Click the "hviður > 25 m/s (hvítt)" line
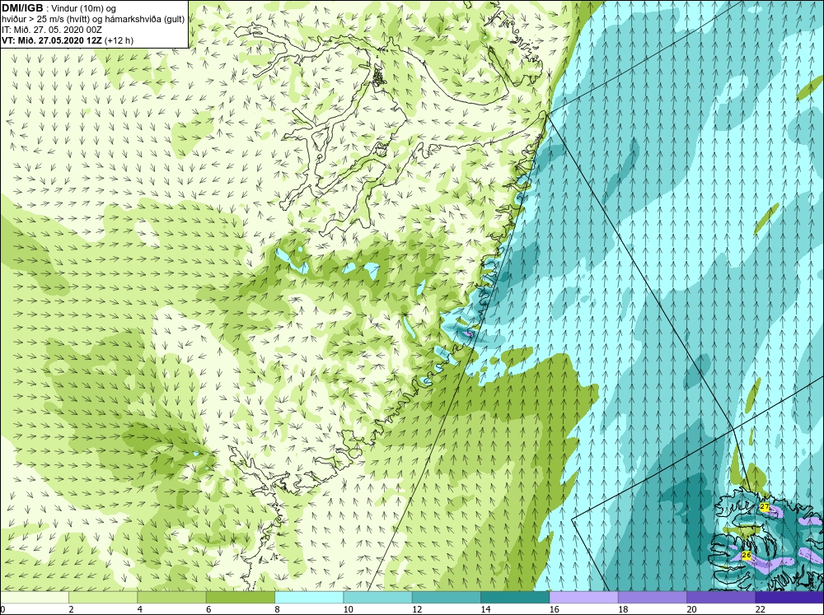 46,20
